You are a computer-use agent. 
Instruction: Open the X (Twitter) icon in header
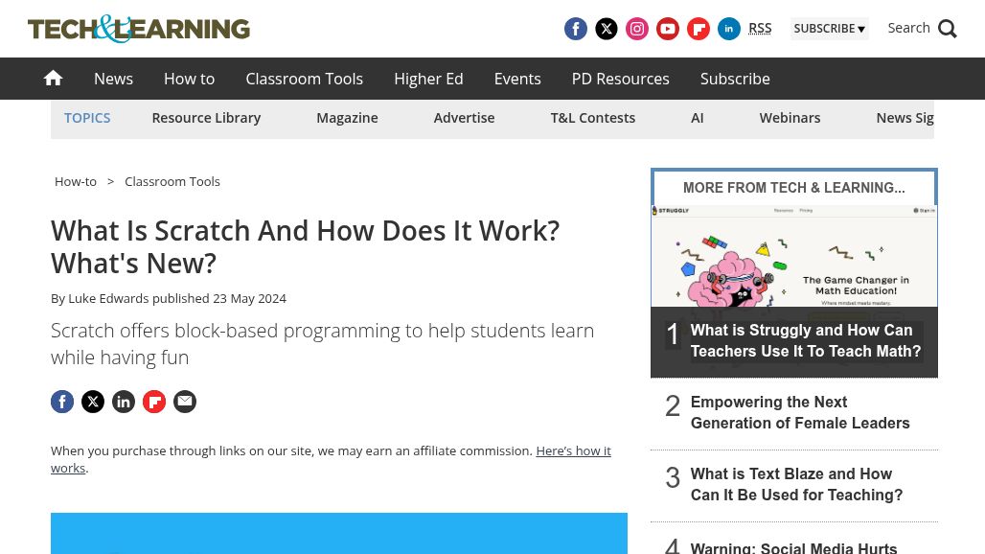pos(607,29)
